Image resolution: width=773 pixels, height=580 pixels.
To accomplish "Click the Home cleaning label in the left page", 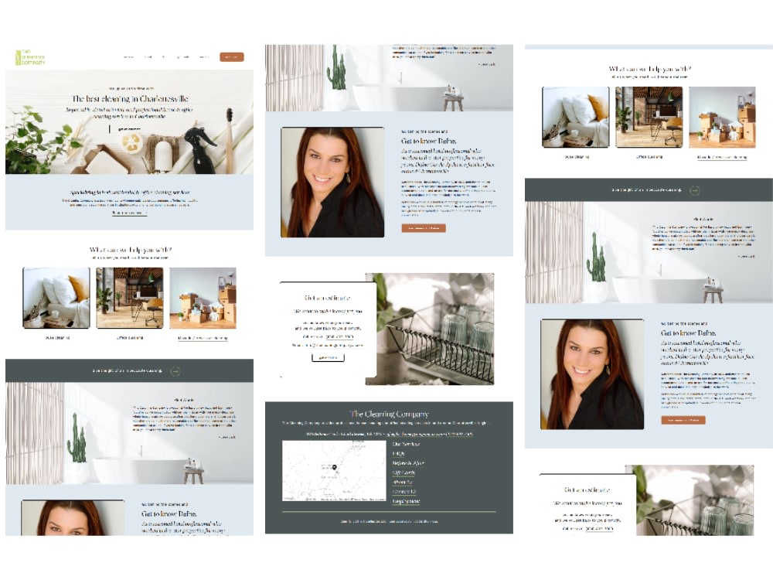I will [57, 338].
